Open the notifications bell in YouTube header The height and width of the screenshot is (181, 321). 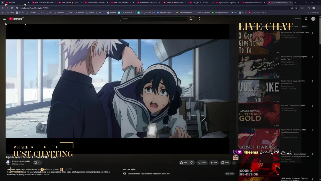tap(306, 19)
